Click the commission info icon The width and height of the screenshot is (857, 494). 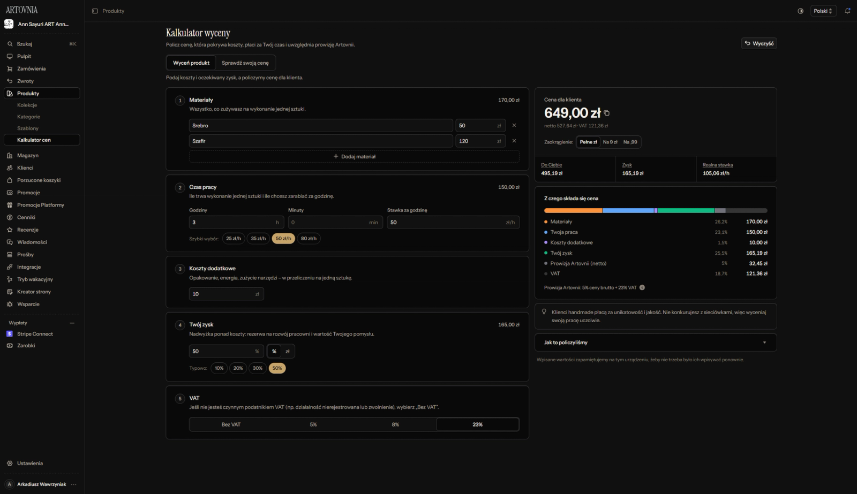coord(642,287)
